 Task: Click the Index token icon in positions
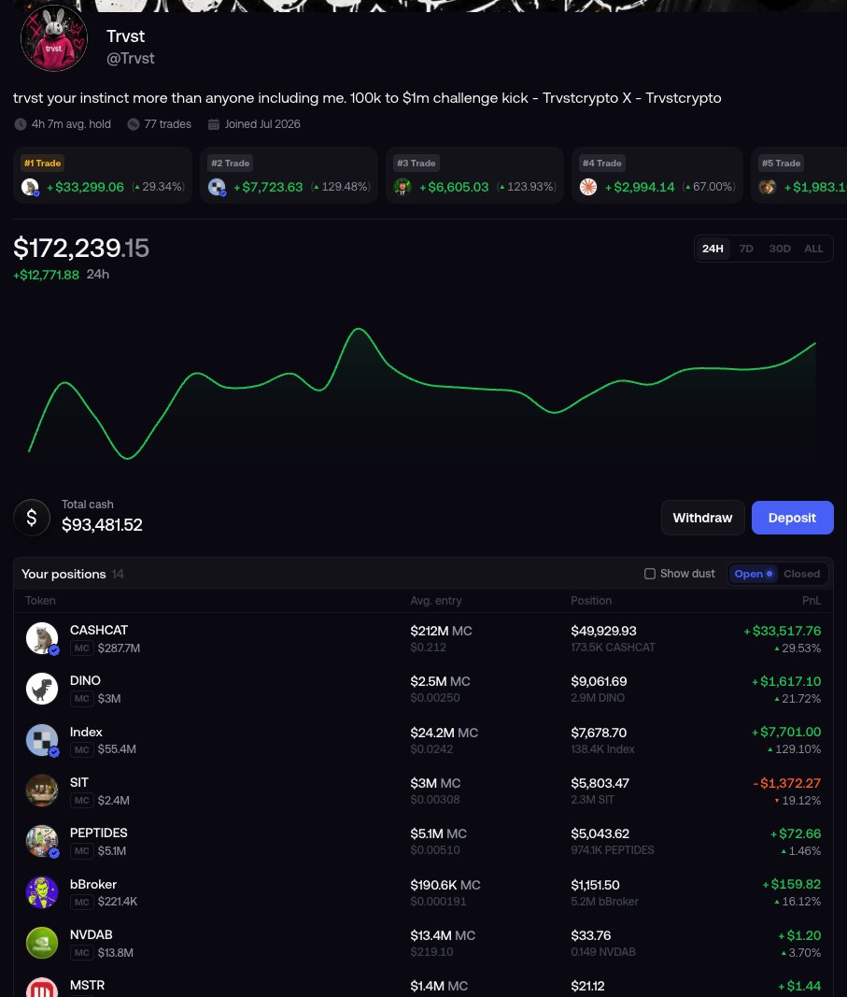[42, 740]
